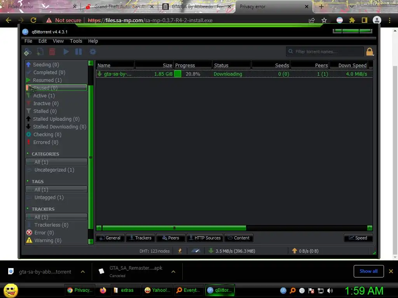
Task: Collapse the TAGS section header
Action: [x=38, y=182]
